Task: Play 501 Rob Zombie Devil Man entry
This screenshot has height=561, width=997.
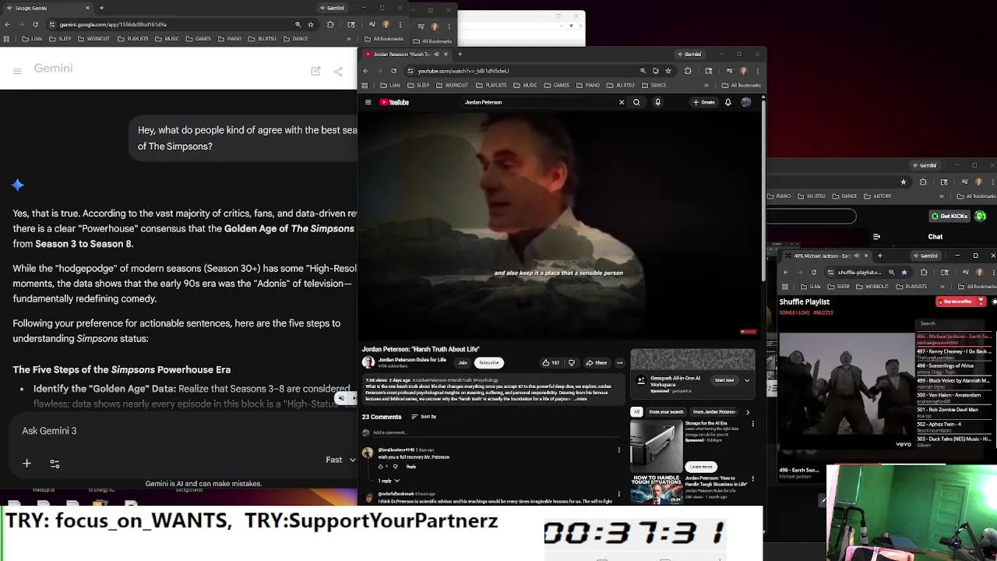Action: (x=955, y=412)
